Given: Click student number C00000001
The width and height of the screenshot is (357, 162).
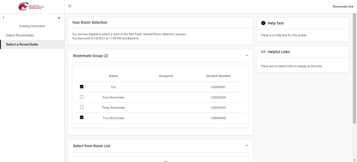Looking at the screenshot, I should pos(218,87).
